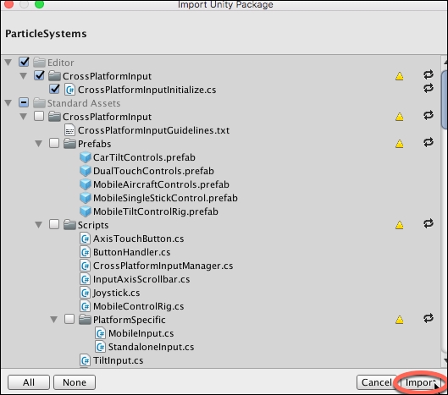Click the None button
448x395 pixels.
click(x=75, y=382)
